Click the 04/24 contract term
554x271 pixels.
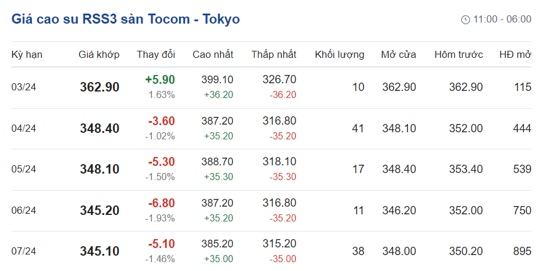(24, 128)
